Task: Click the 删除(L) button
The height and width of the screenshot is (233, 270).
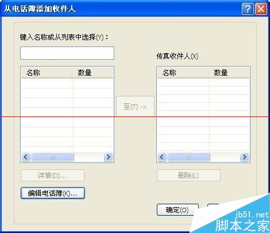Action: coord(188,175)
